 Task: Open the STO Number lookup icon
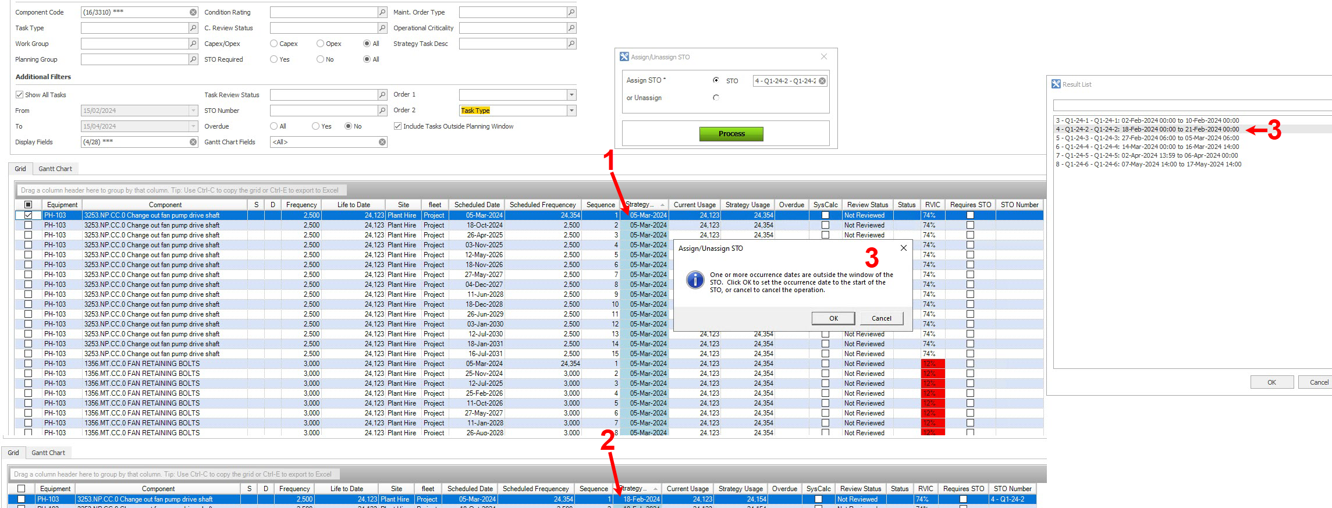[x=382, y=111]
